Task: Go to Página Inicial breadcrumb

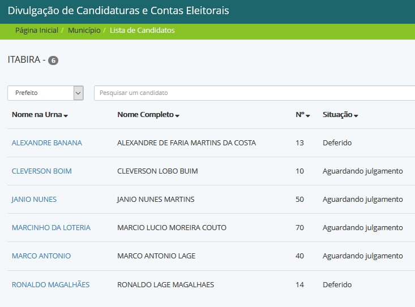Action: pos(37,31)
